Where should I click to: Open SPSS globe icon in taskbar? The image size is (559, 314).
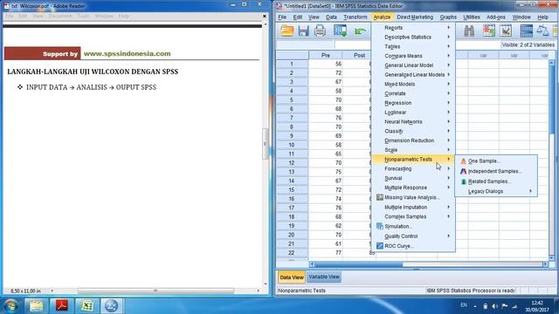tap(111, 306)
